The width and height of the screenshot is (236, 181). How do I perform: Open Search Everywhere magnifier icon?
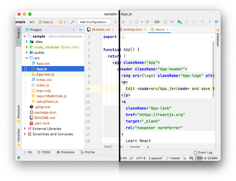(202, 22)
